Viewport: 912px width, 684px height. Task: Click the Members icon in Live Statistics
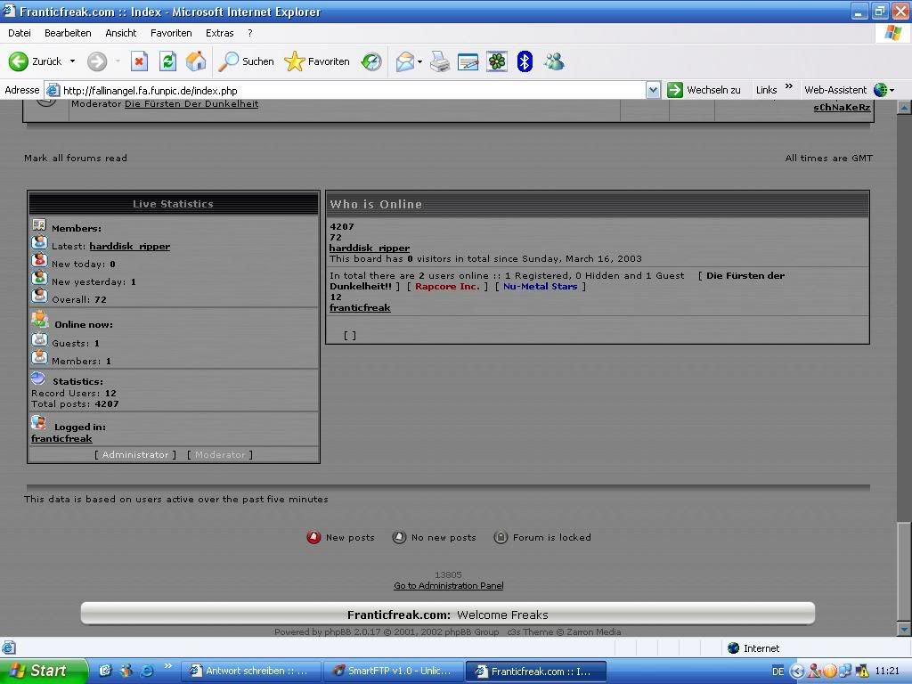pos(39,224)
